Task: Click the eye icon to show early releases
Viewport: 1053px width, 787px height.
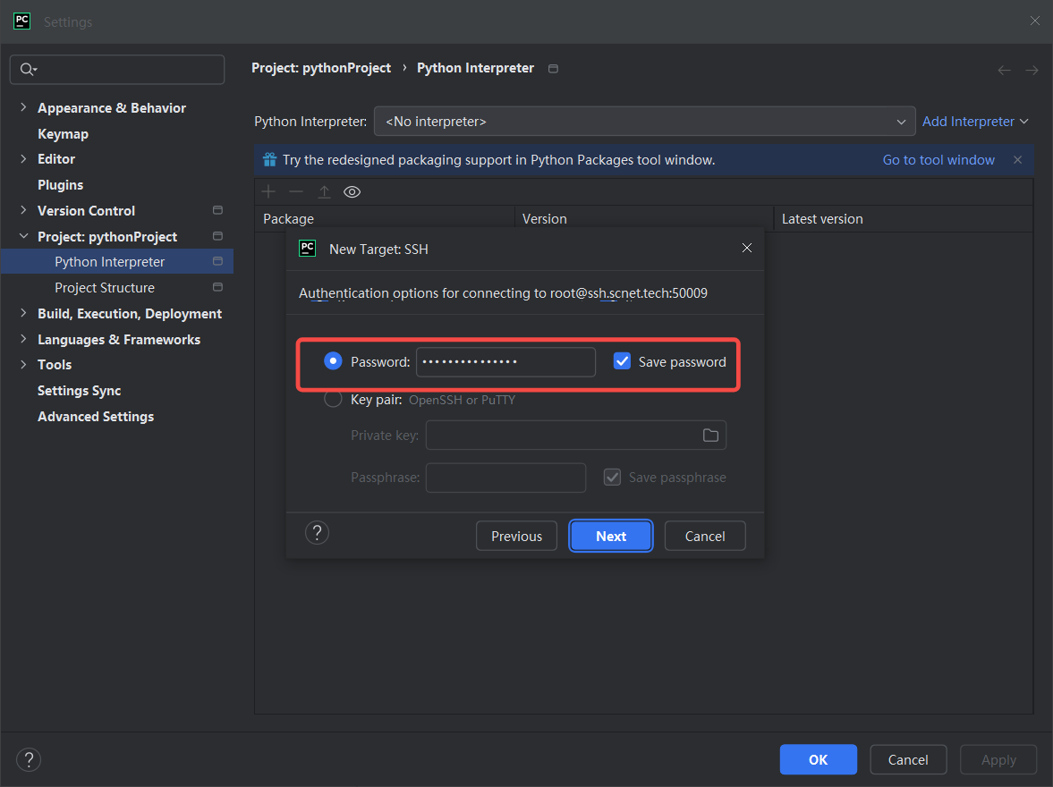Action: [x=352, y=192]
